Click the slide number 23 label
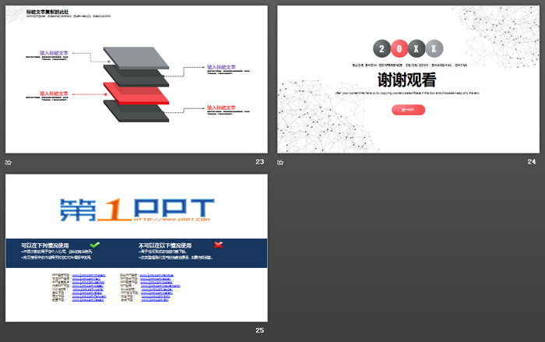Screen dimensions: 545x342 [259, 161]
